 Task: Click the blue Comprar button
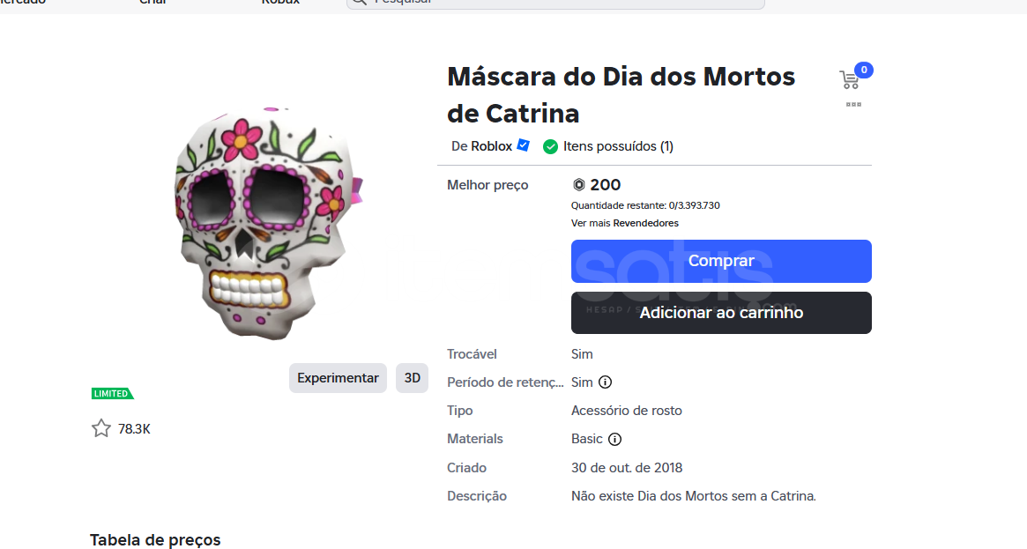click(721, 261)
